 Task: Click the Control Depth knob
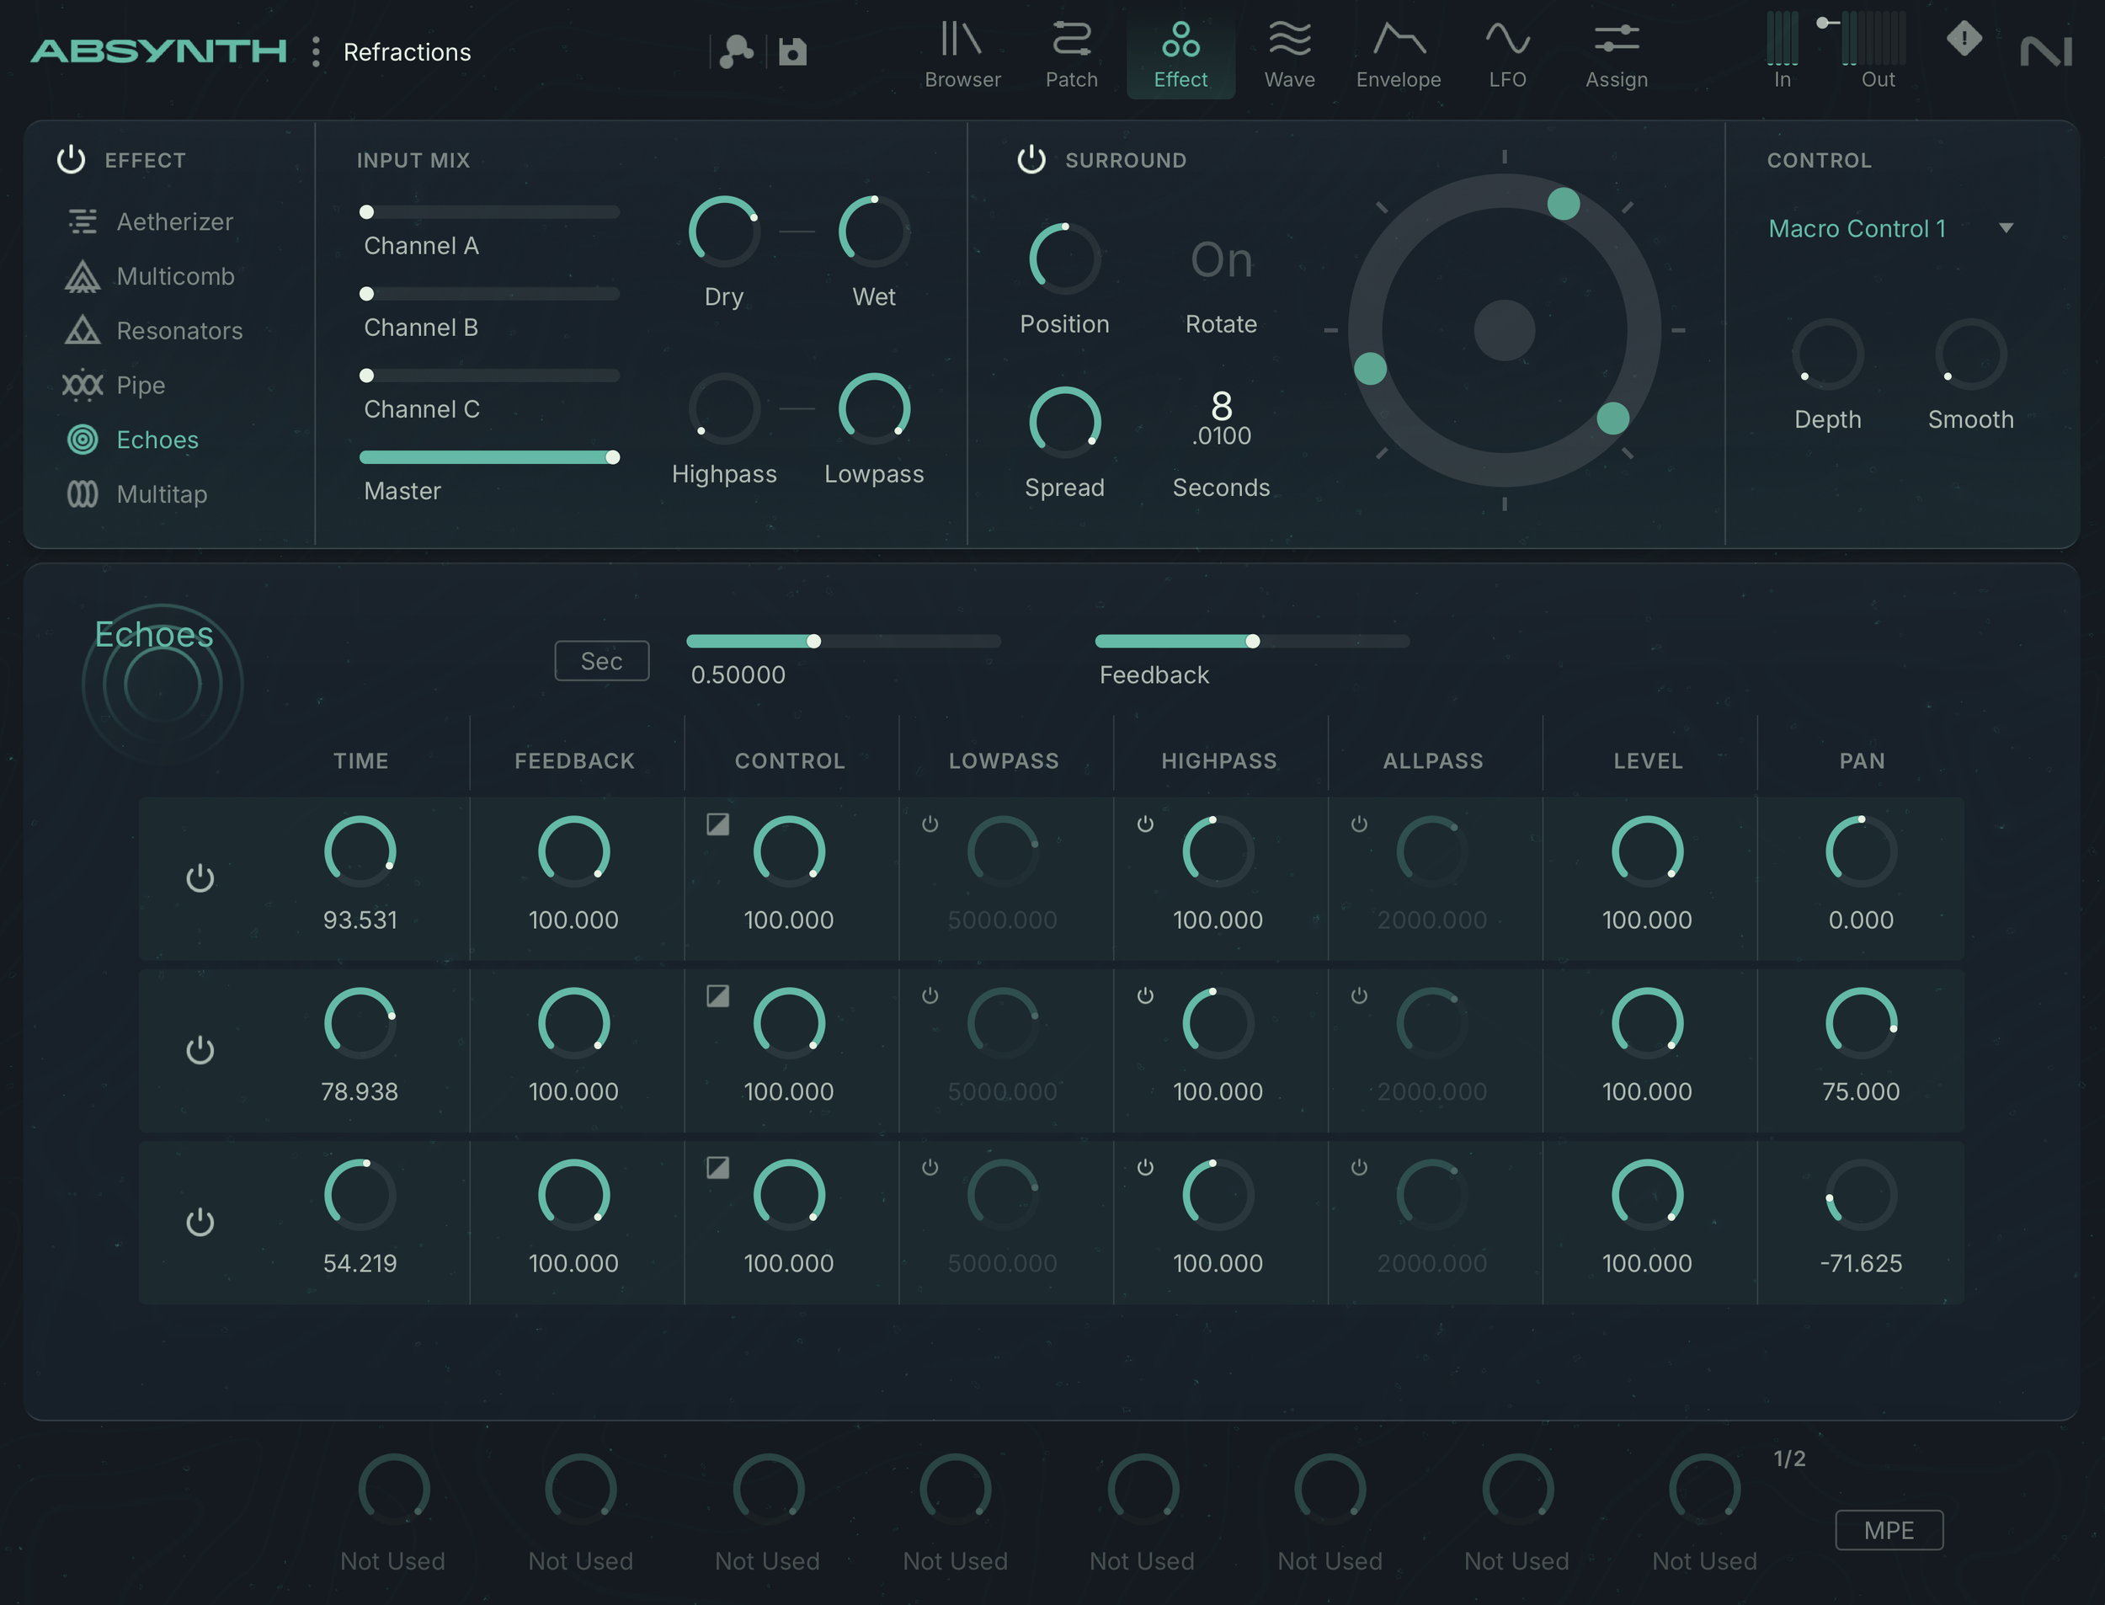(1827, 355)
